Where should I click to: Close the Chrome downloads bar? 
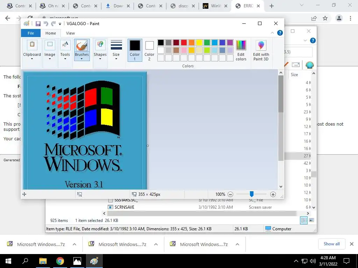point(352,244)
